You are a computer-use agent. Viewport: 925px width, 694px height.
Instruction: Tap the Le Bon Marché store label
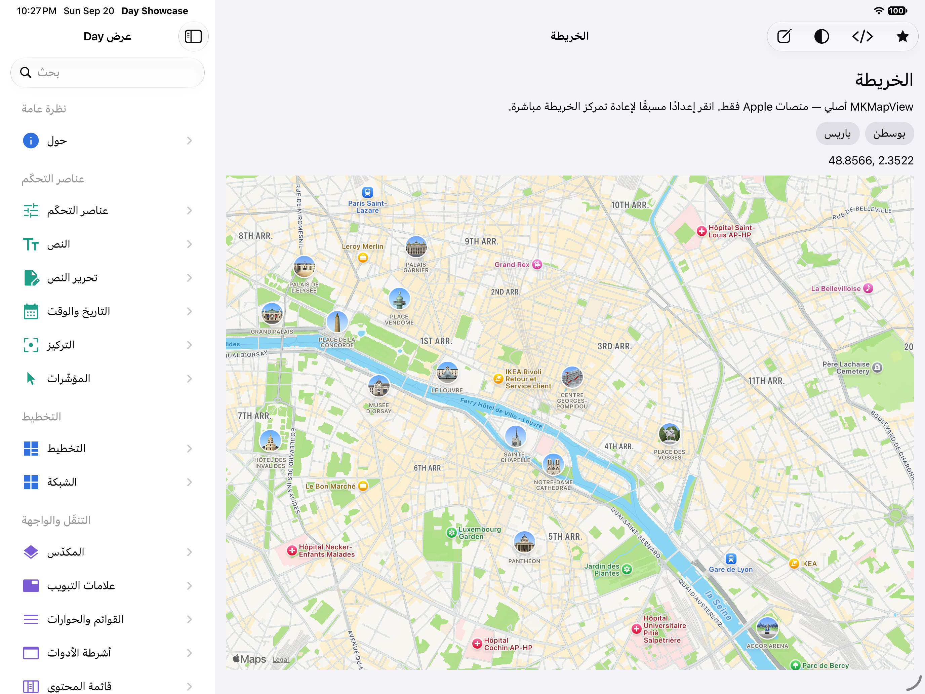click(x=330, y=486)
